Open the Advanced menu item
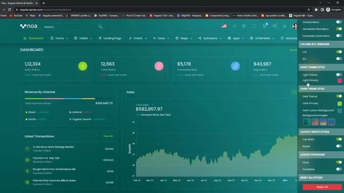 [x=289, y=38]
